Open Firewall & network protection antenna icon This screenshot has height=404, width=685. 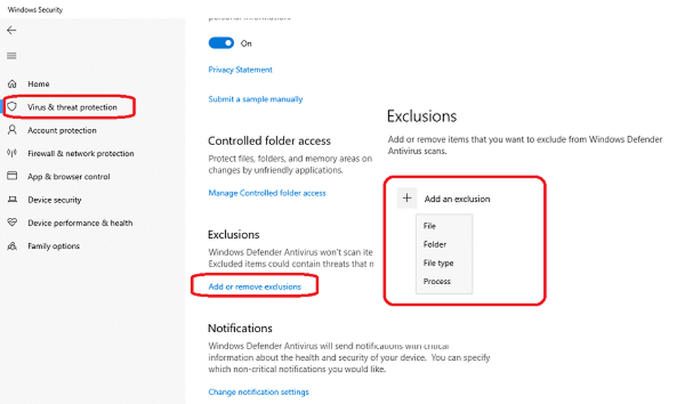[12, 153]
